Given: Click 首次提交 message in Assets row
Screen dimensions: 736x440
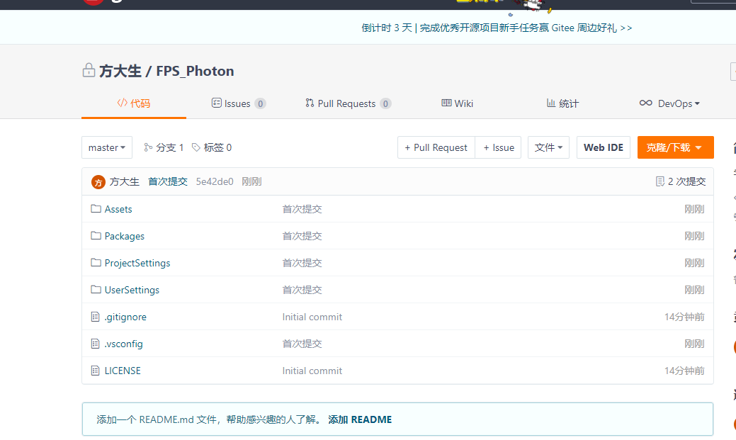Looking at the screenshot, I should (x=302, y=209).
